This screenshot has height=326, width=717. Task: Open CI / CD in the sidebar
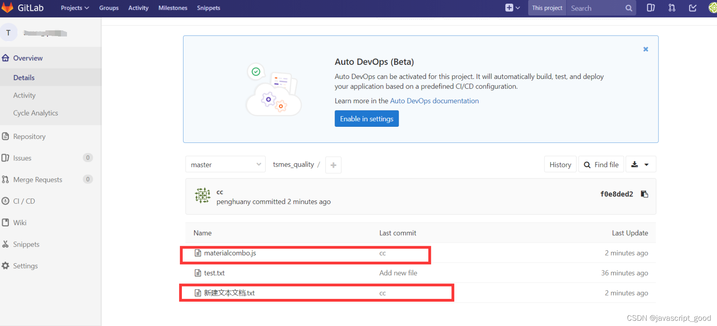pyautogui.click(x=24, y=201)
